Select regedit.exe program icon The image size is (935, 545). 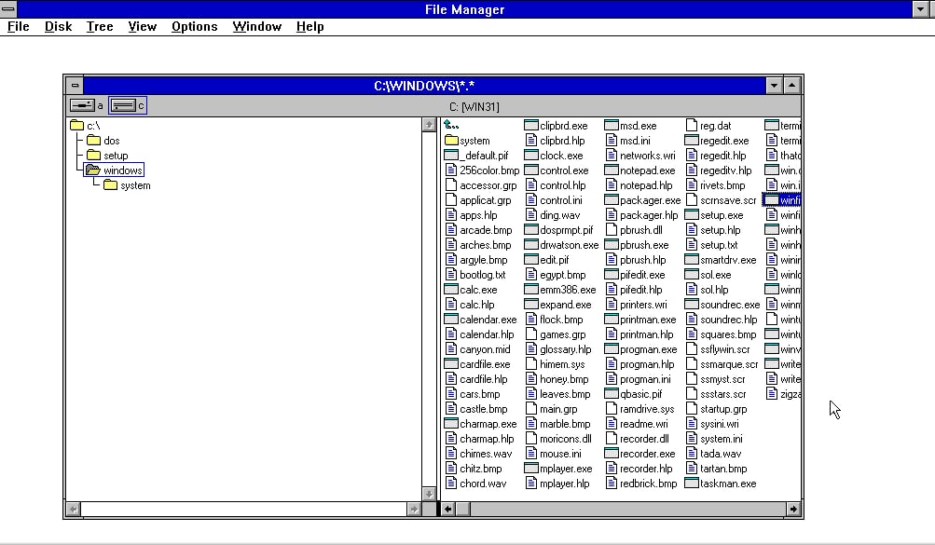coord(691,141)
